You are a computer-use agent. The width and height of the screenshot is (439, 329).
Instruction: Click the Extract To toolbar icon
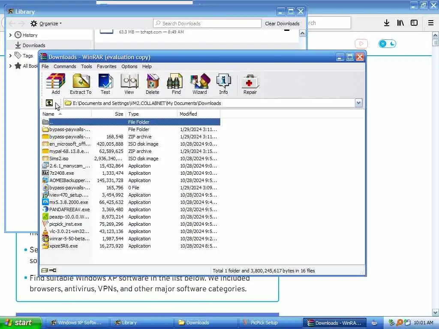[x=81, y=84]
